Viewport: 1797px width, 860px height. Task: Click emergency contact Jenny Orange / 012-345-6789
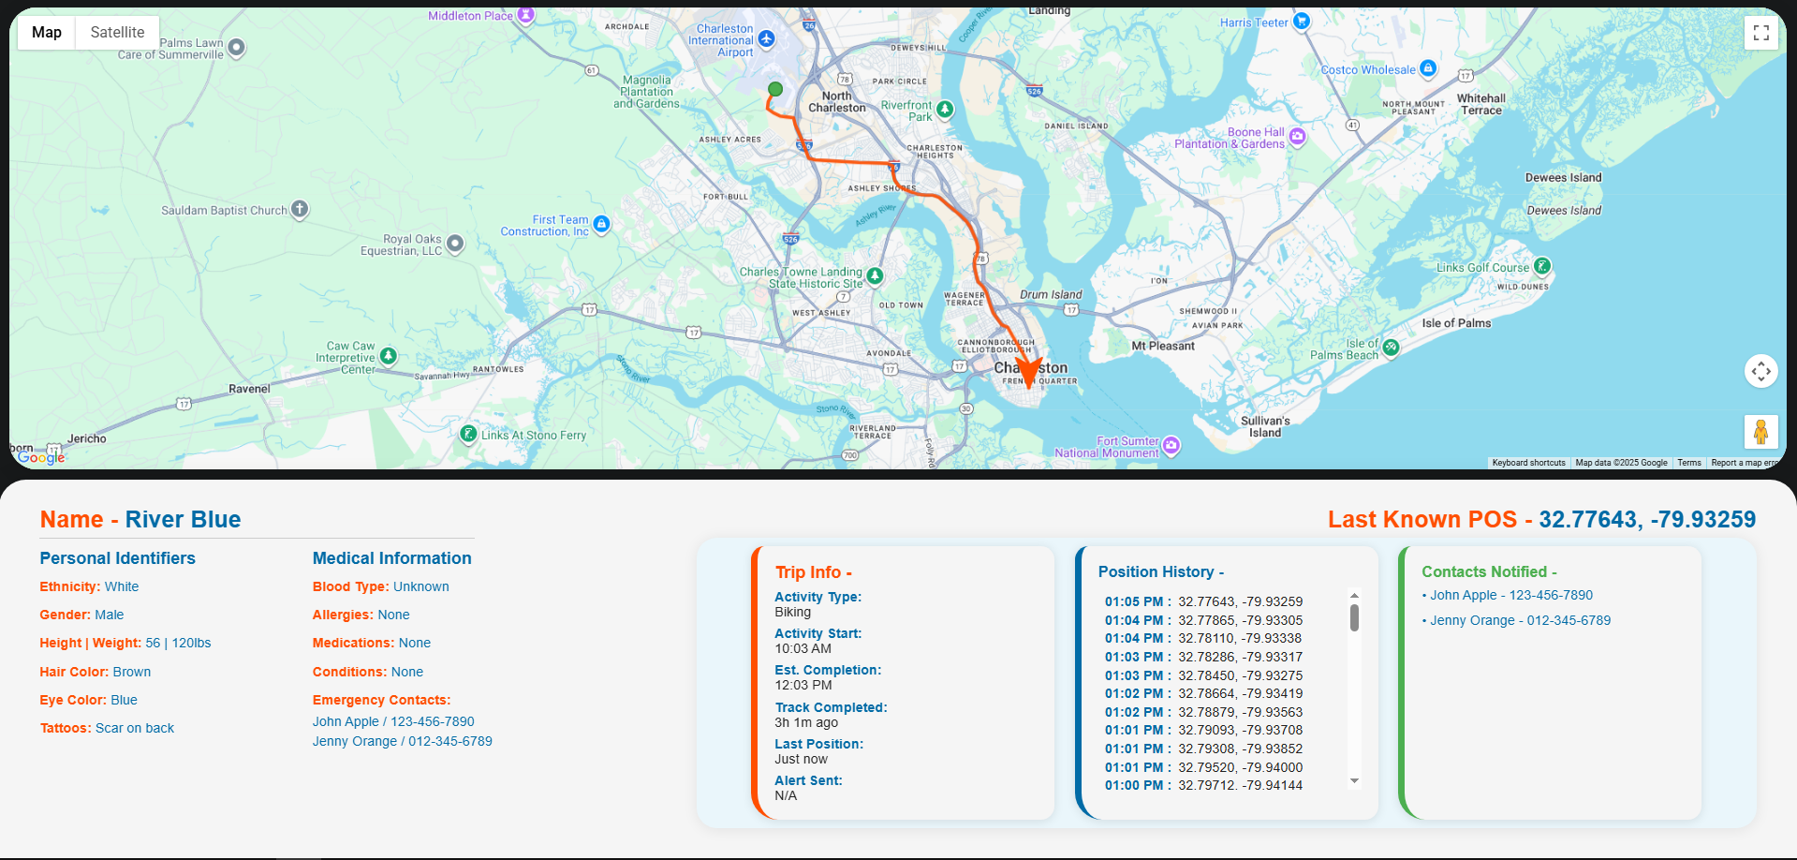(403, 741)
